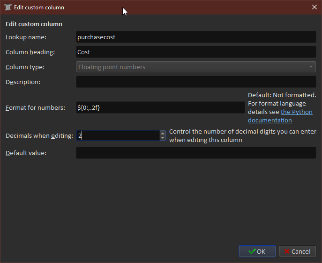Open the Column type dropdown
The height and width of the screenshot is (263, 322).
(x=196, y=67)
